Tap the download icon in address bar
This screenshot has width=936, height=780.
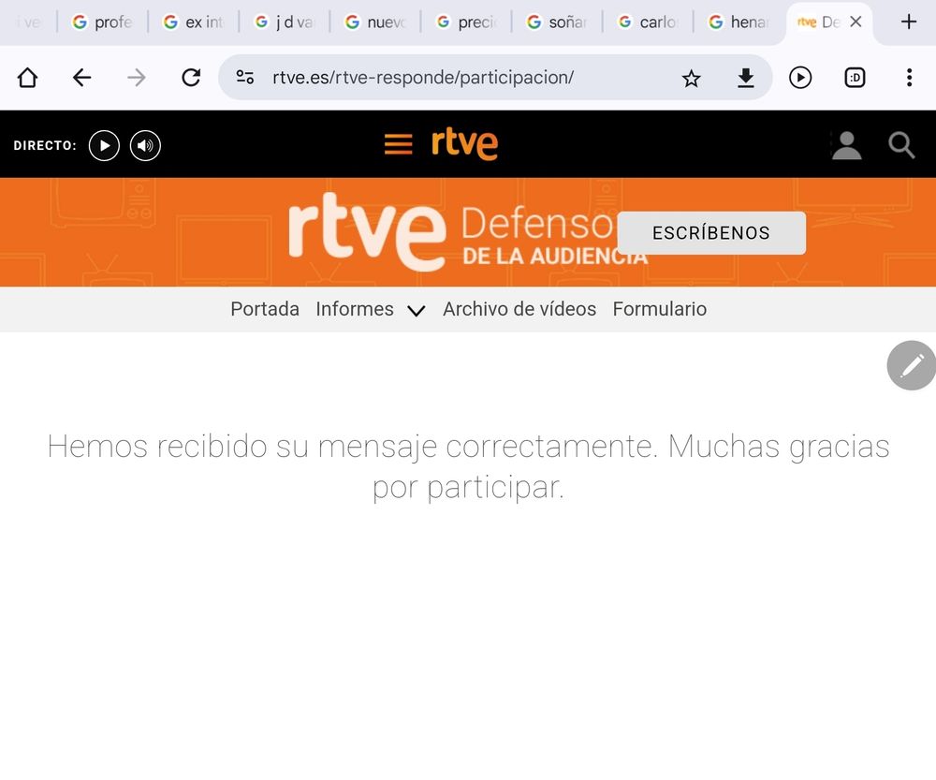point(746,79)
